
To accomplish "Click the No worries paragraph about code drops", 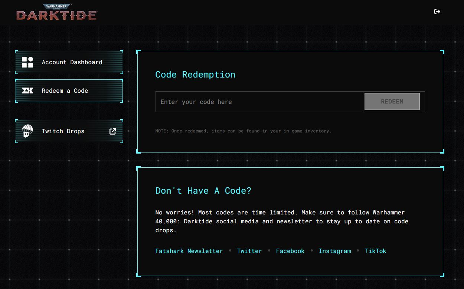I will (x=281, y=221).
